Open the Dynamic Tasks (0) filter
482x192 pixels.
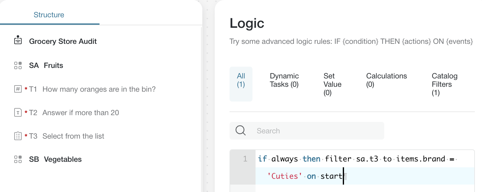[284, 80]
